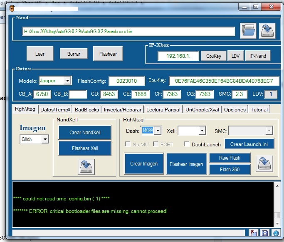Click the log console scroll down arrow
This screenshot has width=284, height=242.
277,223
